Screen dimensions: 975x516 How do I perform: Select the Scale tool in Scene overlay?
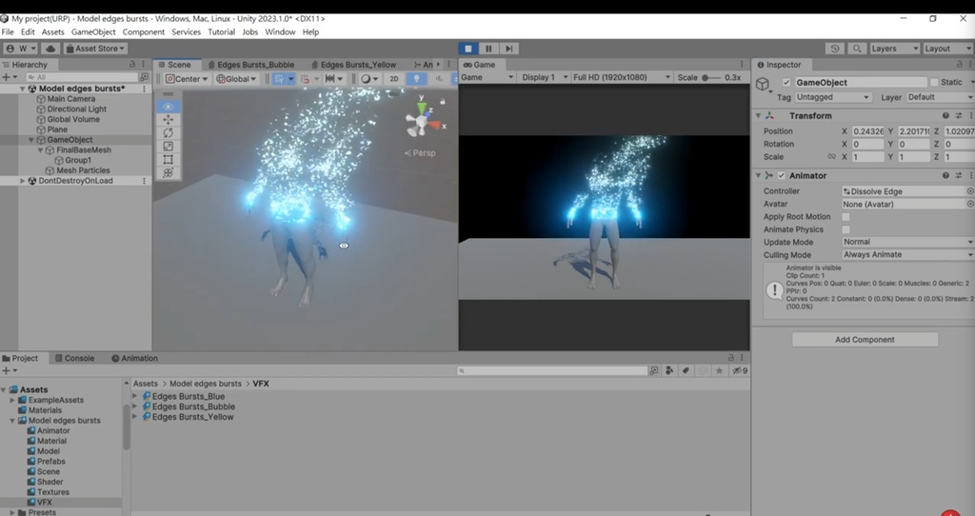[x=168, y=146]
